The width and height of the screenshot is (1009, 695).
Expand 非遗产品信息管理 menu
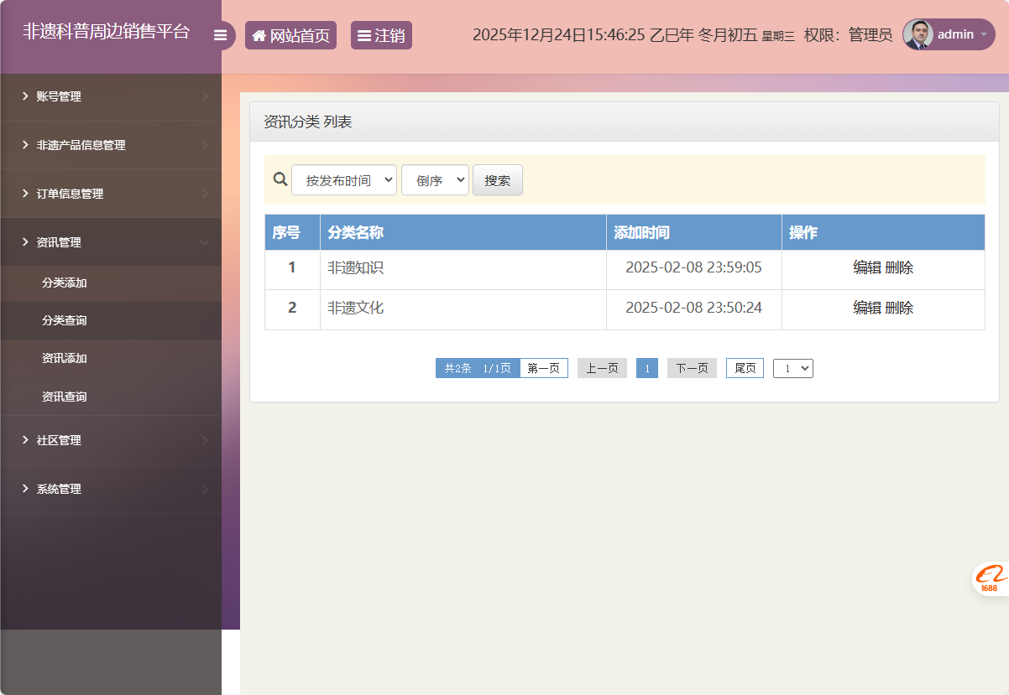111,145
